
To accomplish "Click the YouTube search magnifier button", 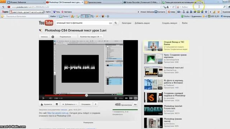I will tap(116, 23).
